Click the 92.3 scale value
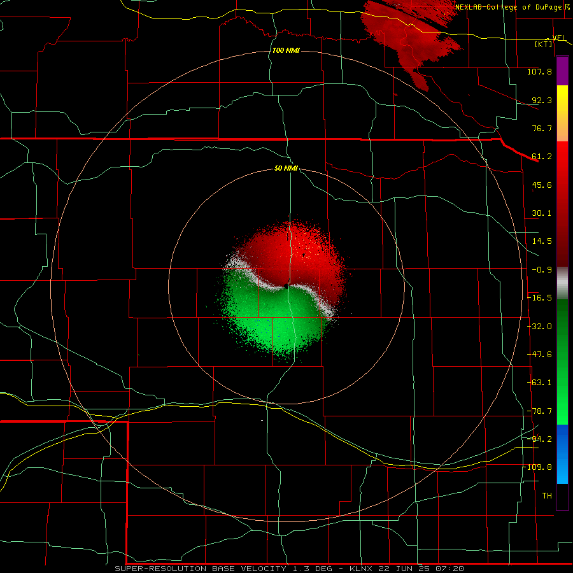The image size is (573, 573). tap(542, 100)
